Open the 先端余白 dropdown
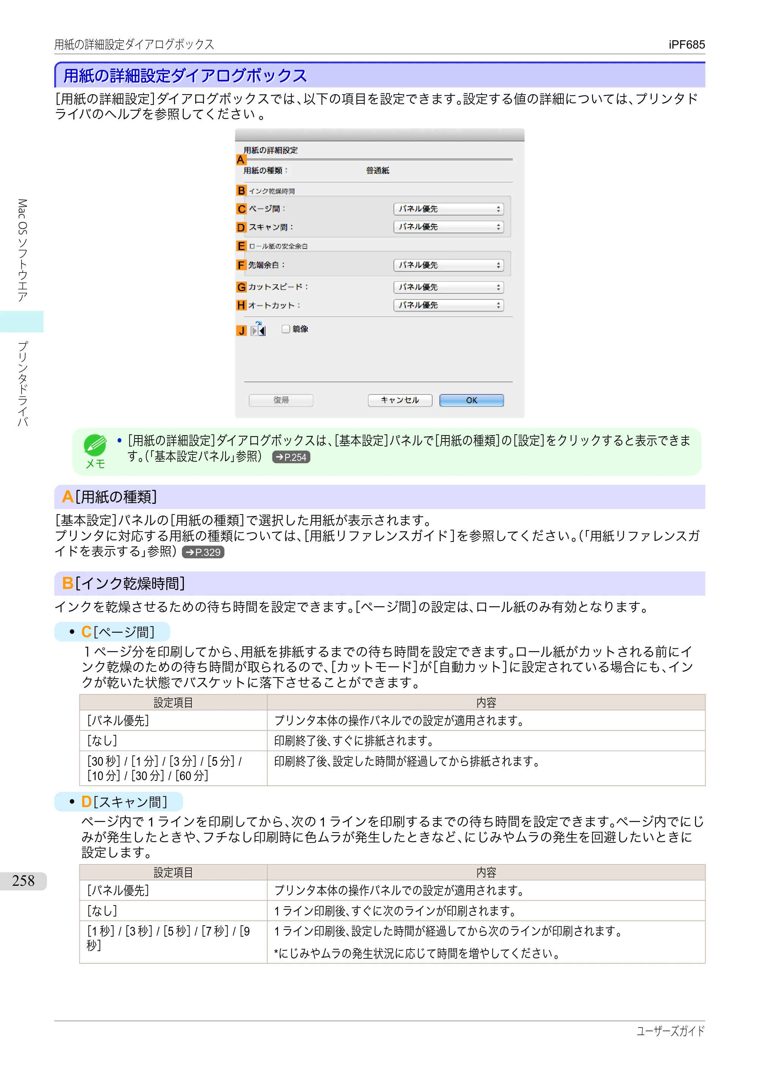Screen dimensions: 760x1075 pyautogui.click(x=448, y=266)
